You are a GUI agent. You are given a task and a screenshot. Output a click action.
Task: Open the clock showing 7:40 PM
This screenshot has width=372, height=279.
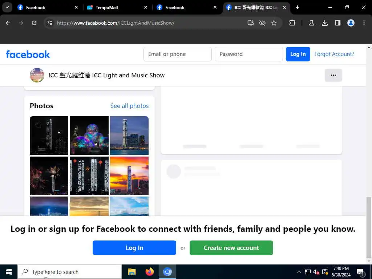click(x=341, y=272)
